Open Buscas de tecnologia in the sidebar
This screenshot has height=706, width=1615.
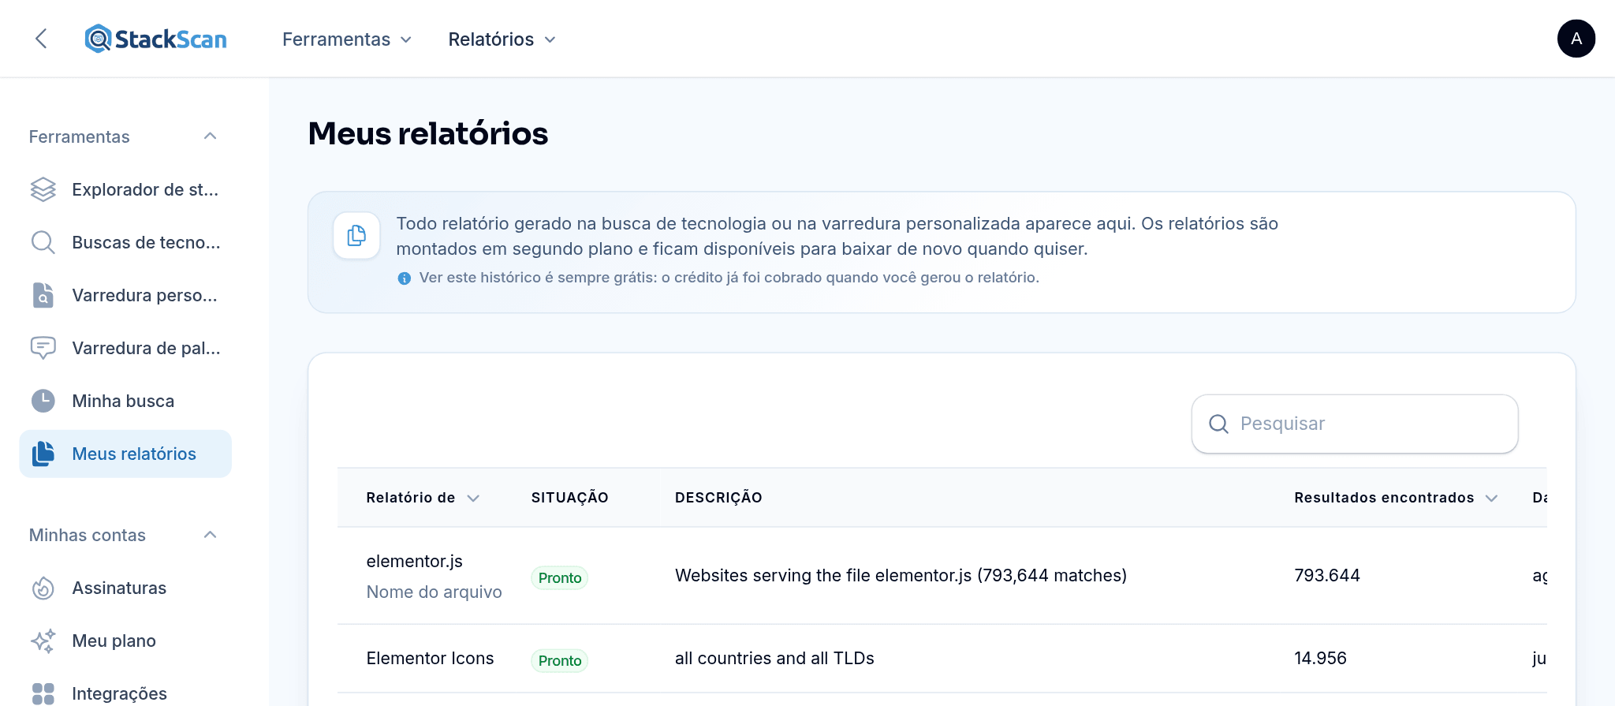pyautogui.click(x=125, y=242)
